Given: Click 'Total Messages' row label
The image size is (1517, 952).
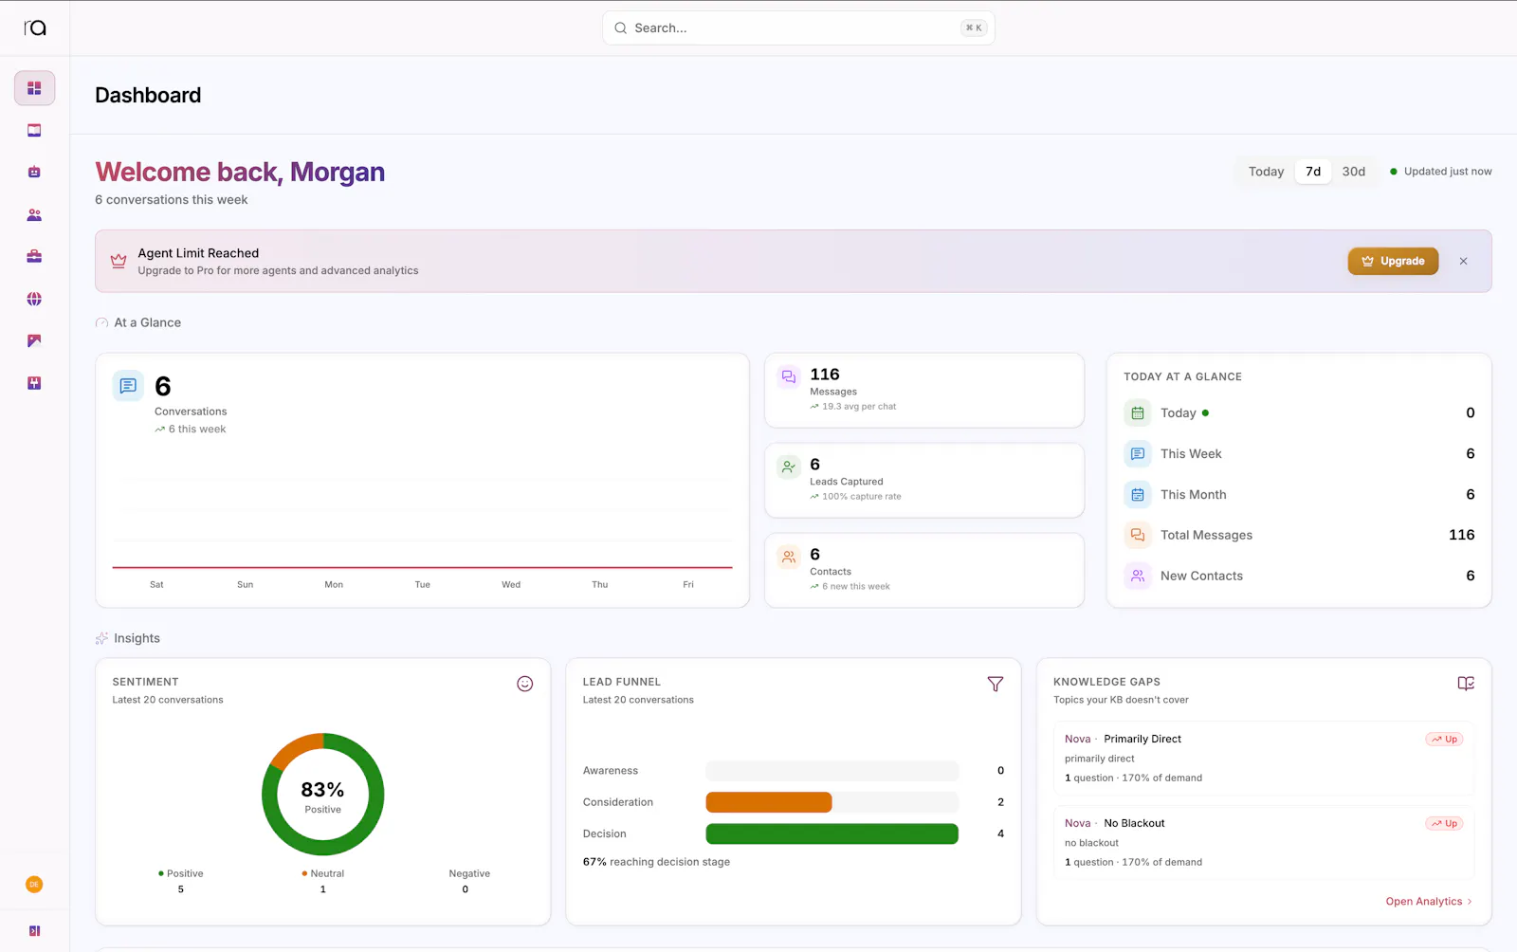Looking at the screenshot, I should [x=1206, y=536].
